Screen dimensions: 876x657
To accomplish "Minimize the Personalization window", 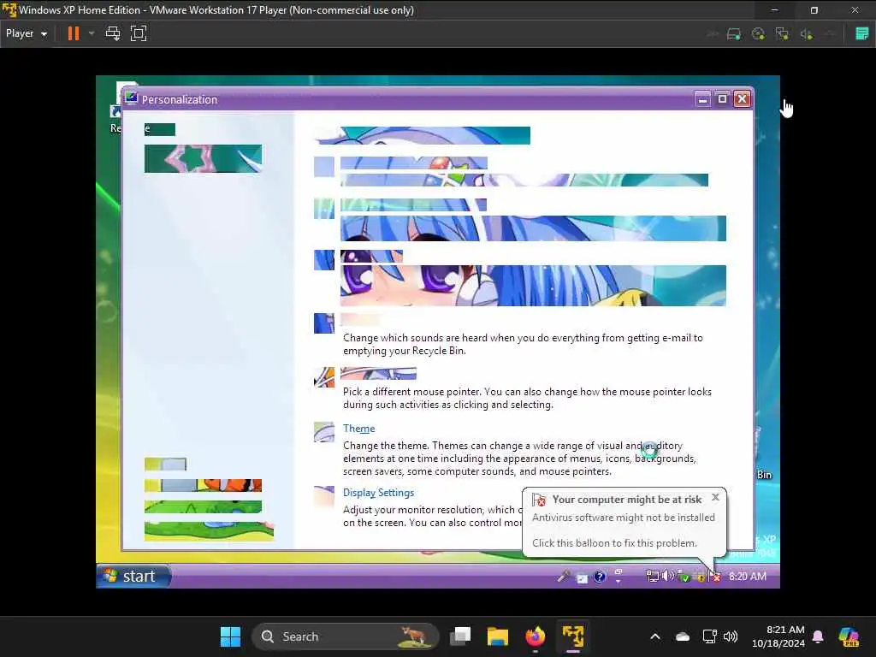I will coord(703,99).
